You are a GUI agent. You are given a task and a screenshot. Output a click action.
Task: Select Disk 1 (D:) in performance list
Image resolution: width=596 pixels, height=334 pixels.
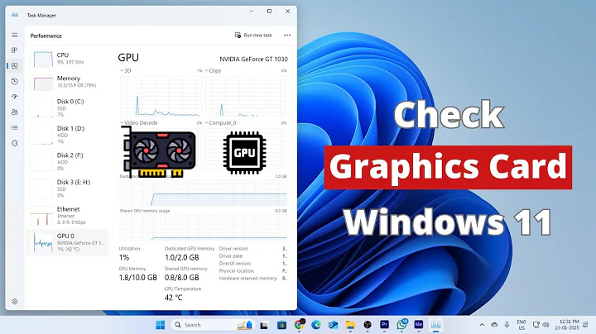click(x=68, y=135)
